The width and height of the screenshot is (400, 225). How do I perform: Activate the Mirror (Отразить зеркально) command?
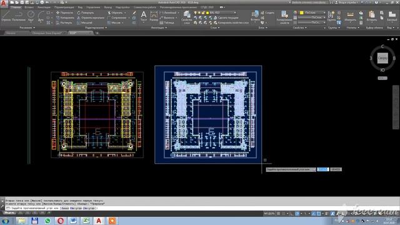91,17
